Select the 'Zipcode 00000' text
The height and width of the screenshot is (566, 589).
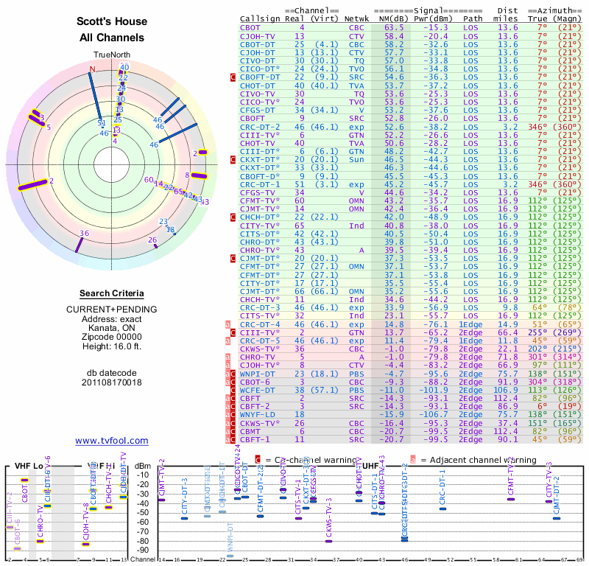112,337
